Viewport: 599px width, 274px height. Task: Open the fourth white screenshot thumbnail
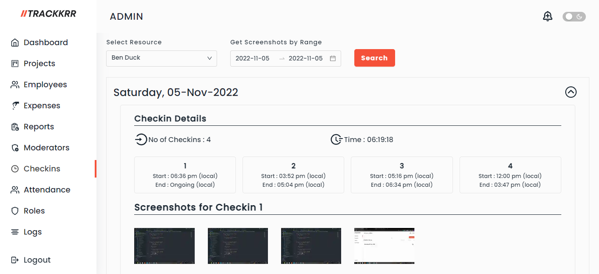[384, 246]
